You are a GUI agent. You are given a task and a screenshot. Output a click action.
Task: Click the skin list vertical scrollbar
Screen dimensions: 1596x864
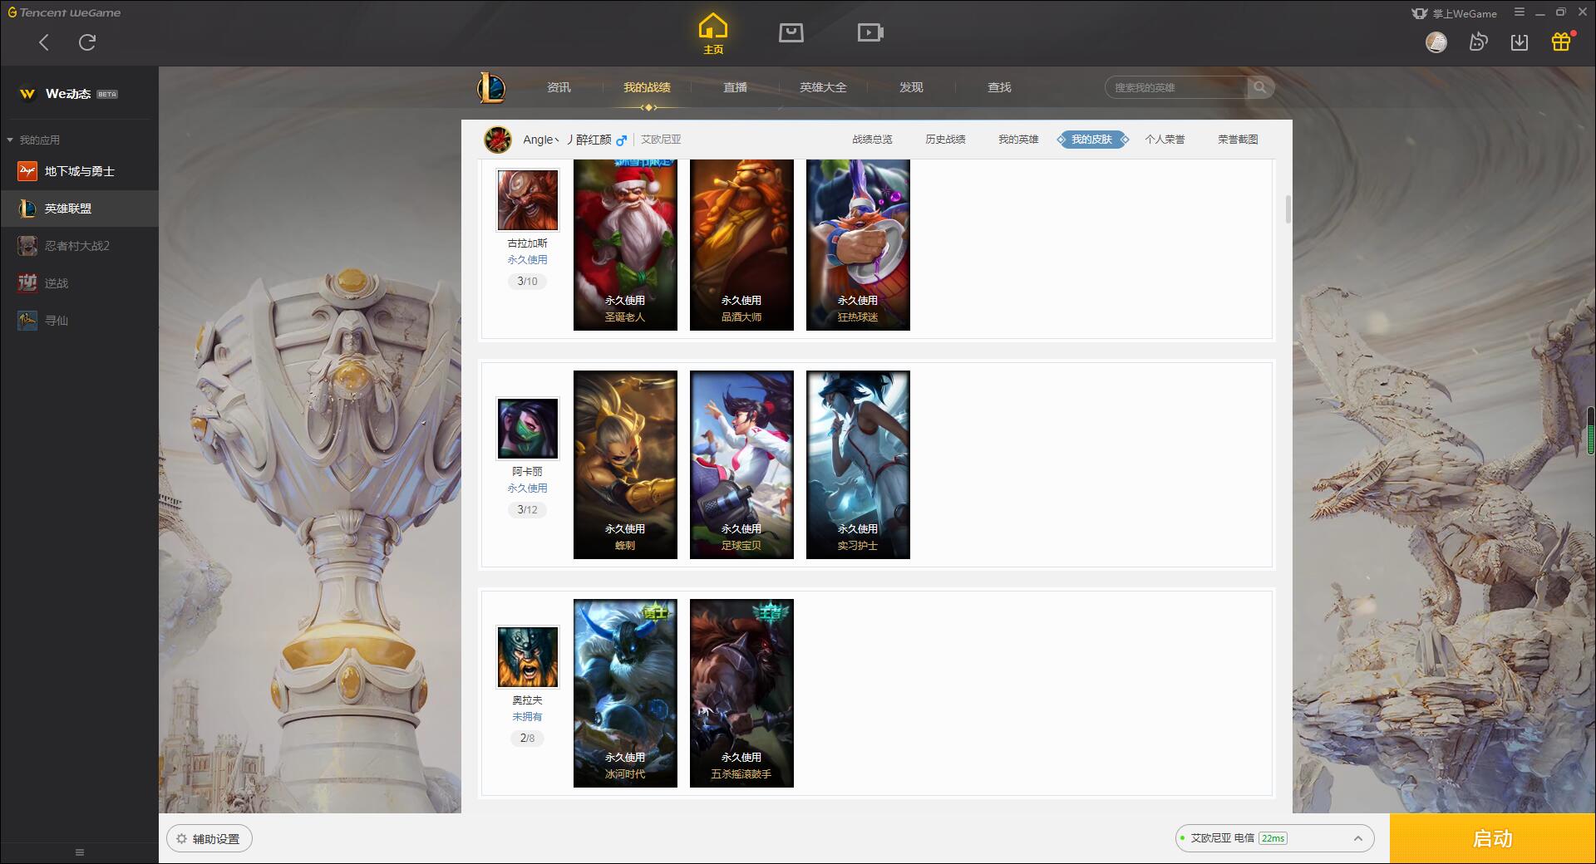coord(1288,209)
